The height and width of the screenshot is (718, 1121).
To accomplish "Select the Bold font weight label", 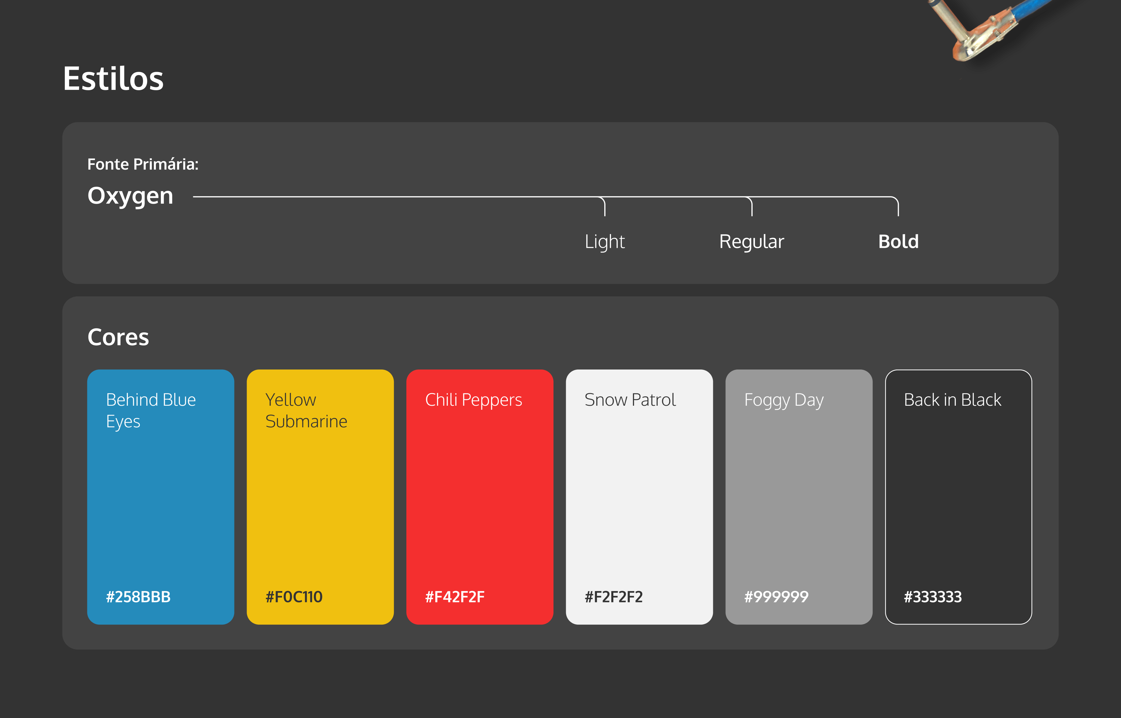I will click(x=898, y=241).
